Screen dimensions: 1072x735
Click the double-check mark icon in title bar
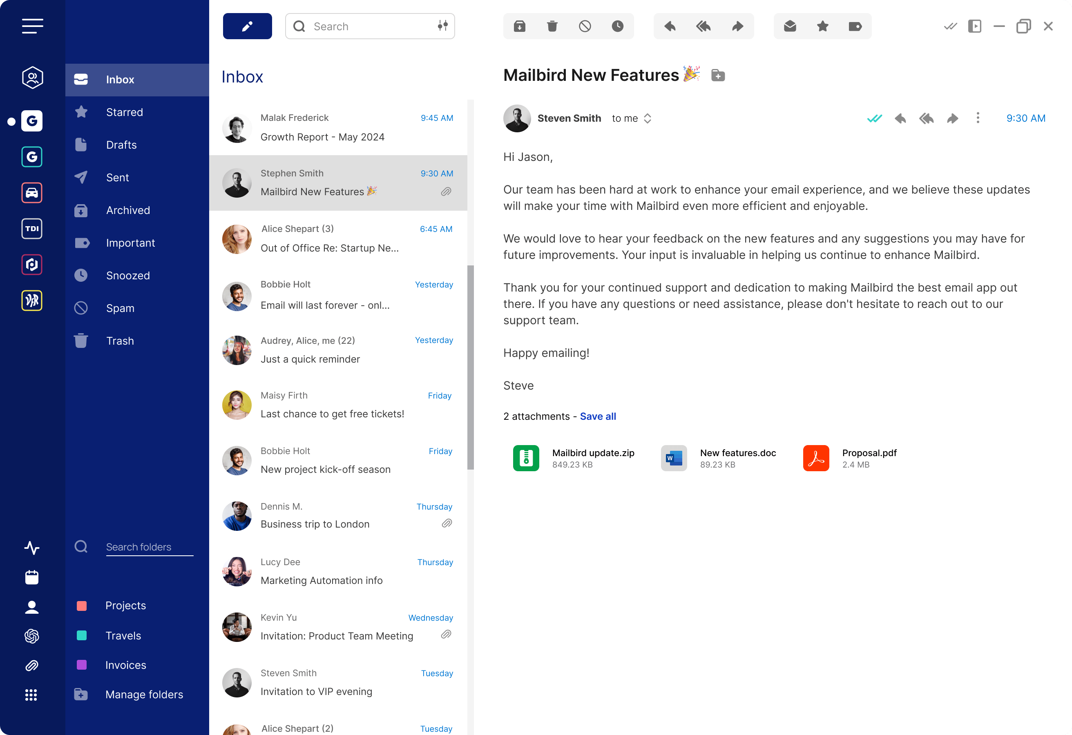click(950, 26)
